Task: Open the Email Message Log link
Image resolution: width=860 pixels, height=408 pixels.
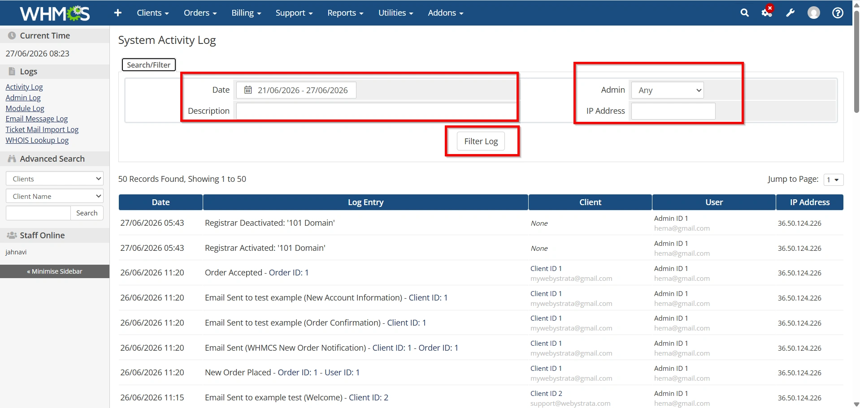Action: point(37,119)
